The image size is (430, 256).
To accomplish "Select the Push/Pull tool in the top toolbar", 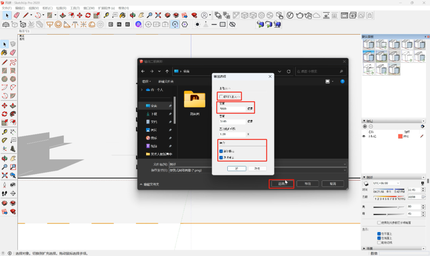I will click(63, 16).
